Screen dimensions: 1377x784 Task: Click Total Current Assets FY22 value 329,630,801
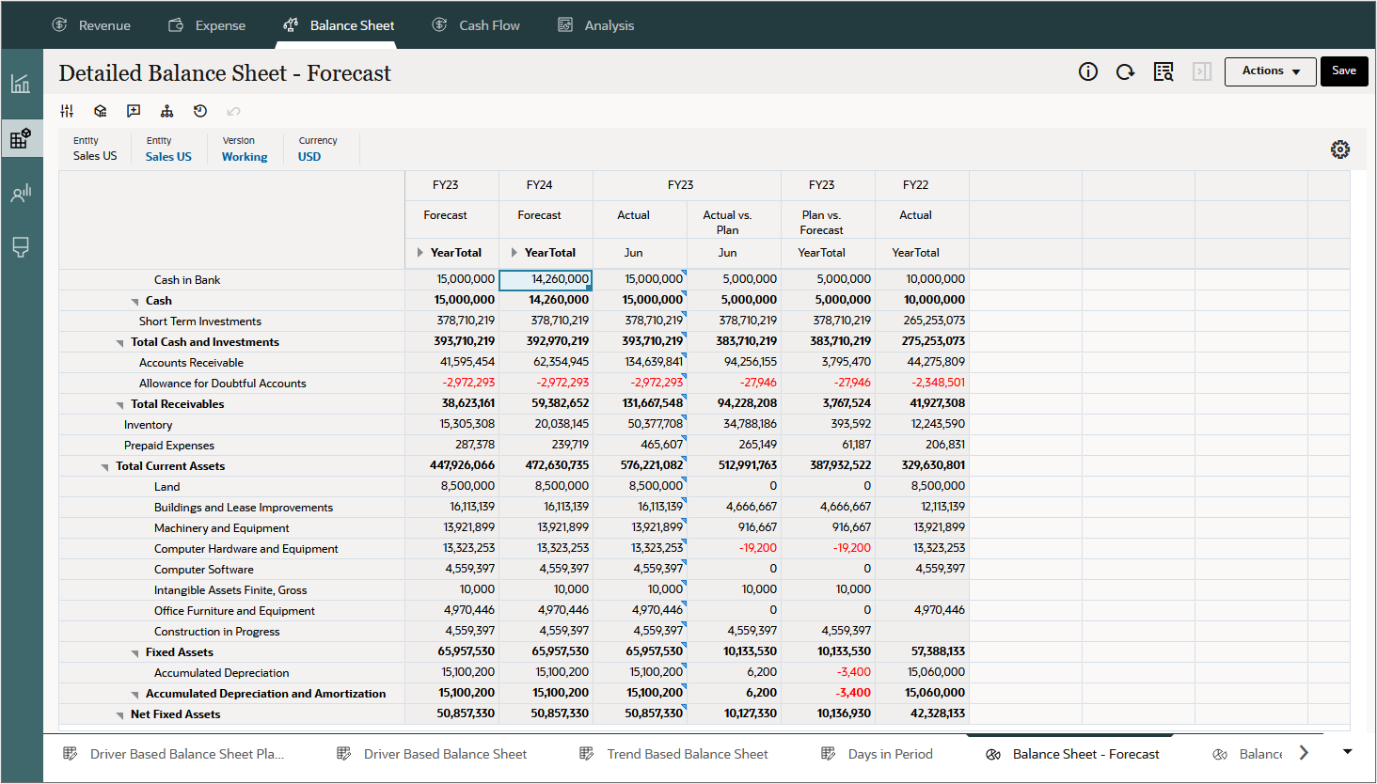(922, 465)
